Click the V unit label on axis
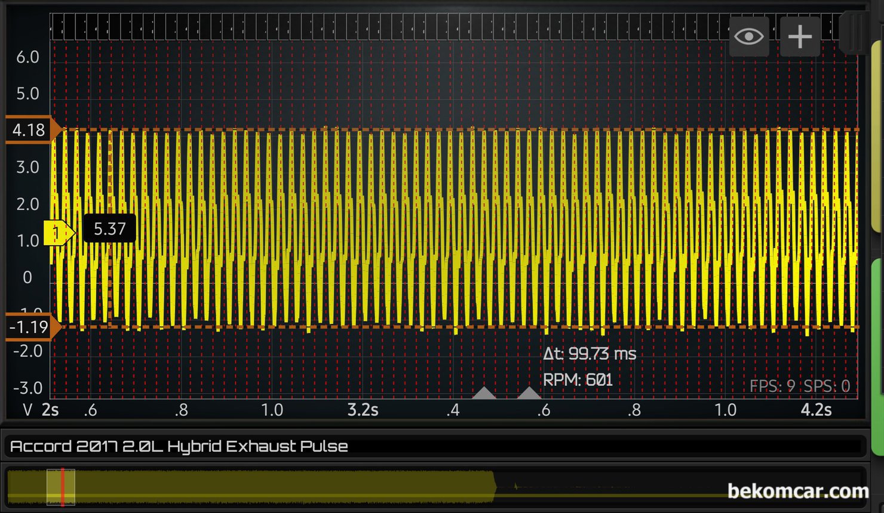Image resolution: width=884 pixels, height=513 pixels. coord(27,410)
